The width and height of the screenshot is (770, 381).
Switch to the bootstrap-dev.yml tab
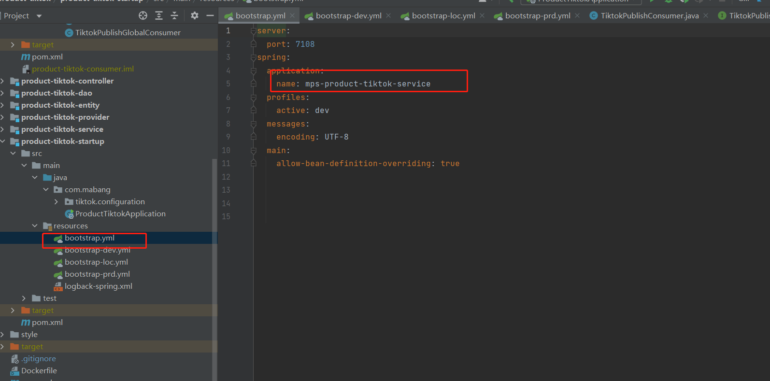coord(348,16)
